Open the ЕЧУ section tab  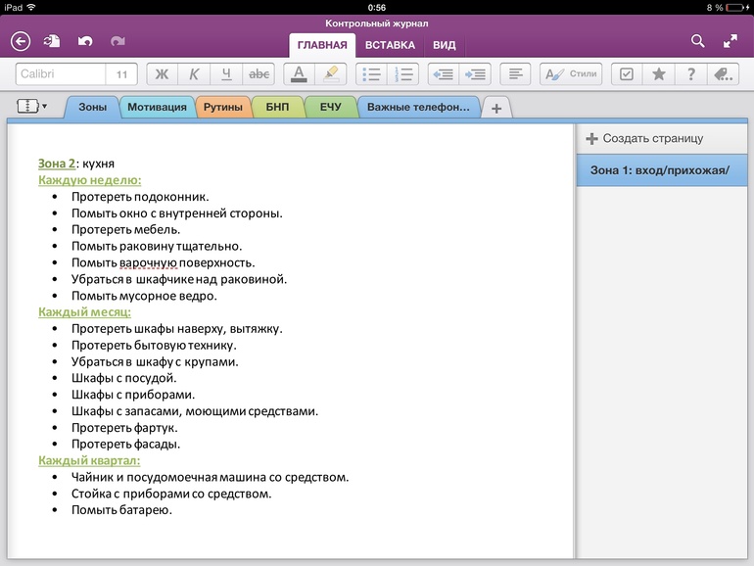click(330, 107)
